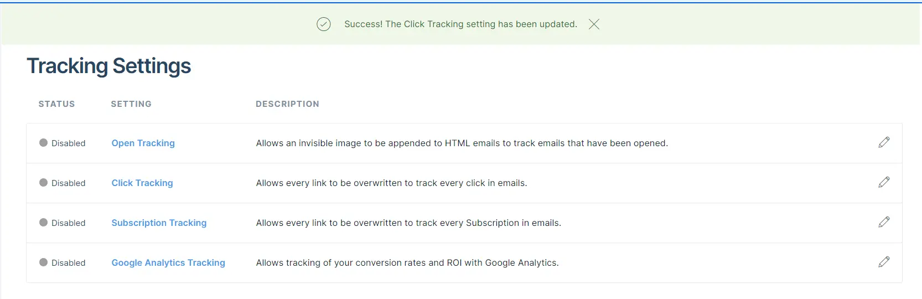The image size is (922, 299).
Task: Open the Open Tracking link
Action: 143,143
